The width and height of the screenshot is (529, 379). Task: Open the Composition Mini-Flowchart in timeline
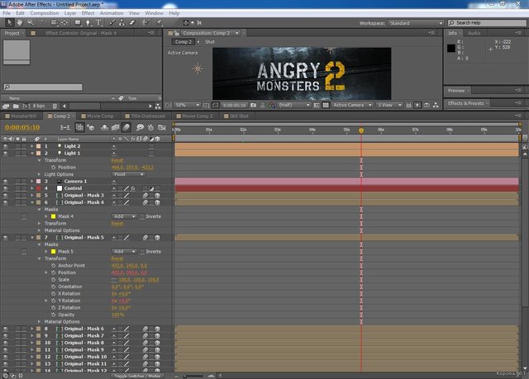coord(65,127)
